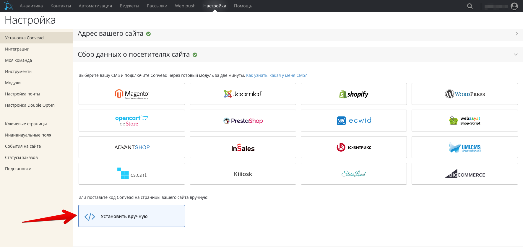
Task: Open the Автоматизация menu
Action: (95, 6)
